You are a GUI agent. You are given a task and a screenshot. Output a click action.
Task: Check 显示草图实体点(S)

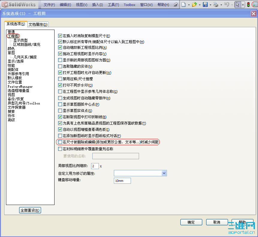(x=60, y=111)
